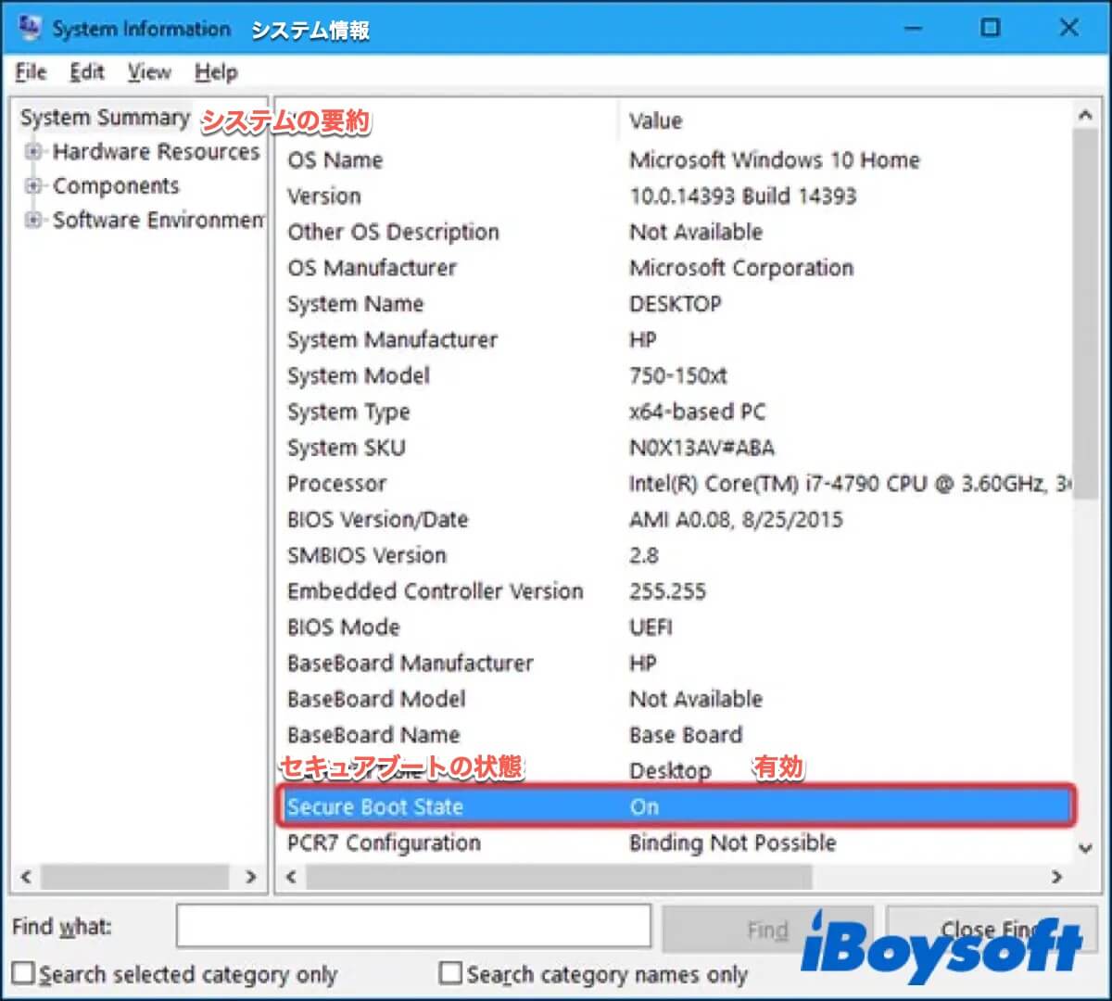Click the 'x64-based PC' value
The image size is (1112, 1001).
coord(698,412)
